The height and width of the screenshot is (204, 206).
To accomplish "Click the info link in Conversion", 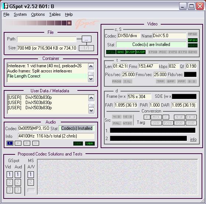I will 193,139.
